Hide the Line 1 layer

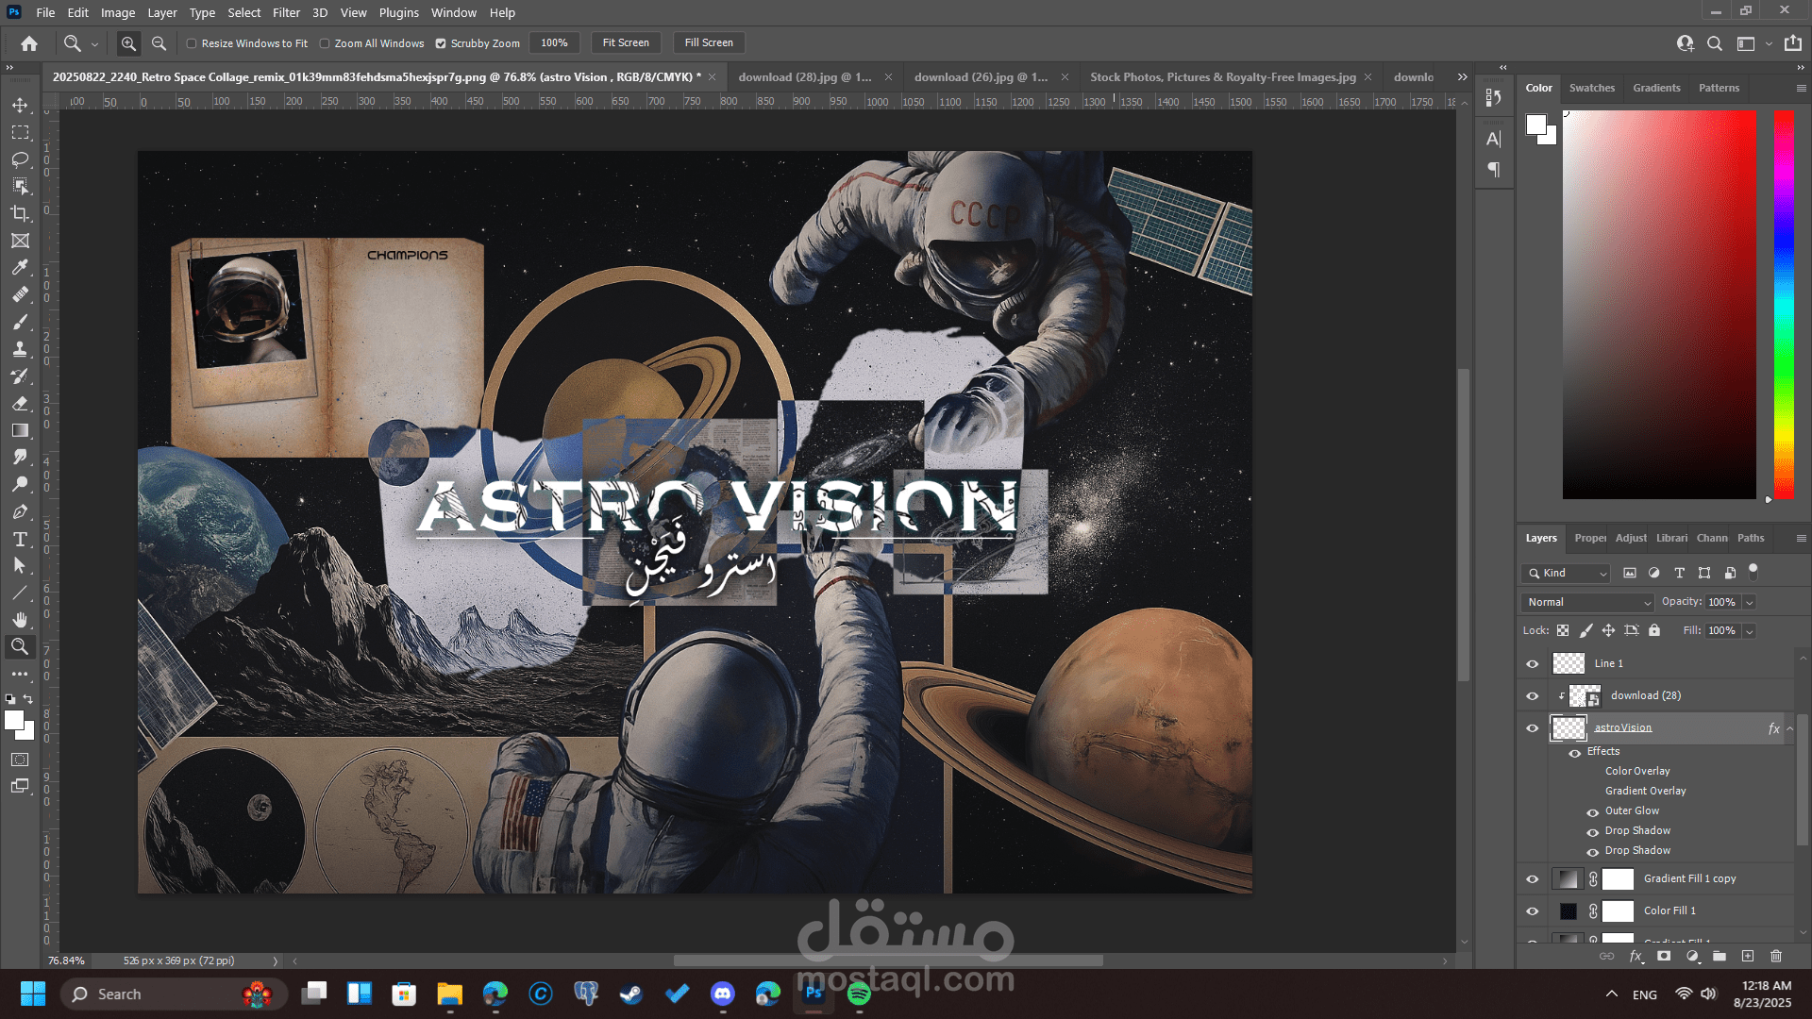pos(1532,663)
